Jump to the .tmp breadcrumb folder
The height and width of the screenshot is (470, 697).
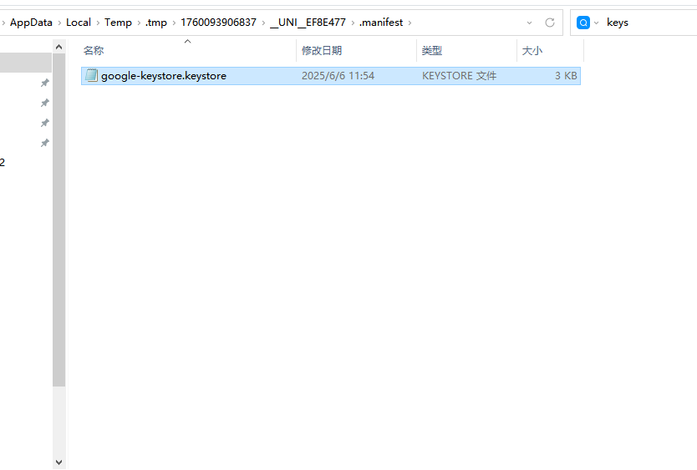point(156,23)
